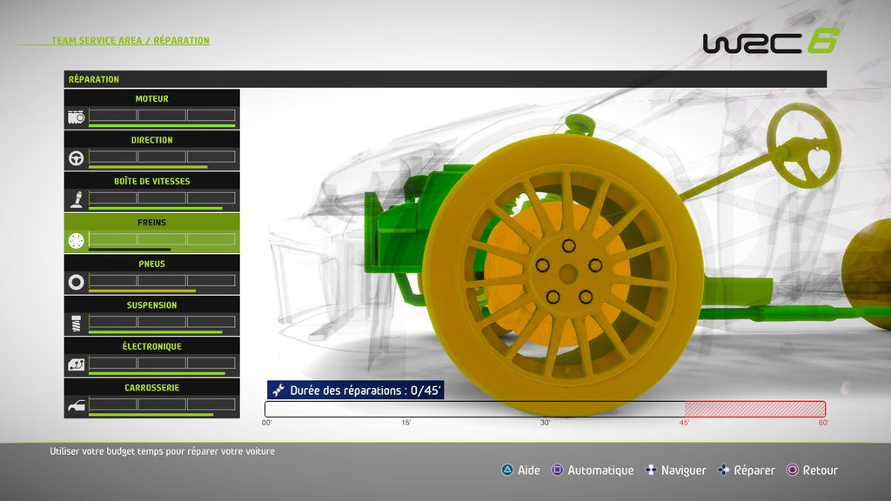Click the 30' marker on time bar
891x501 pixels.
(x=545, y=423)
